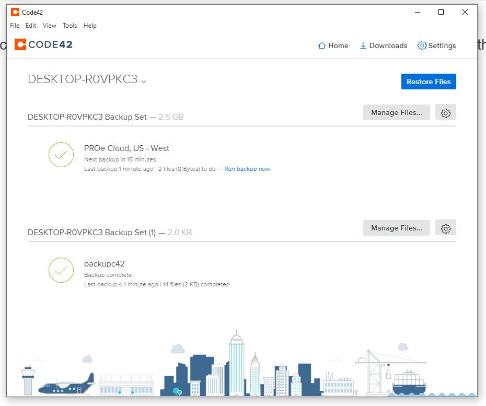Open Settings from the header

[437, 45]
